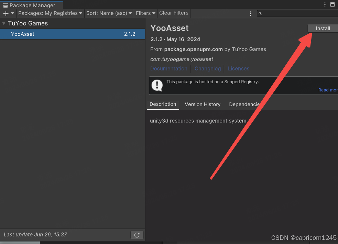
Task: Open the Filters dropdown
Action: (145, 13)
